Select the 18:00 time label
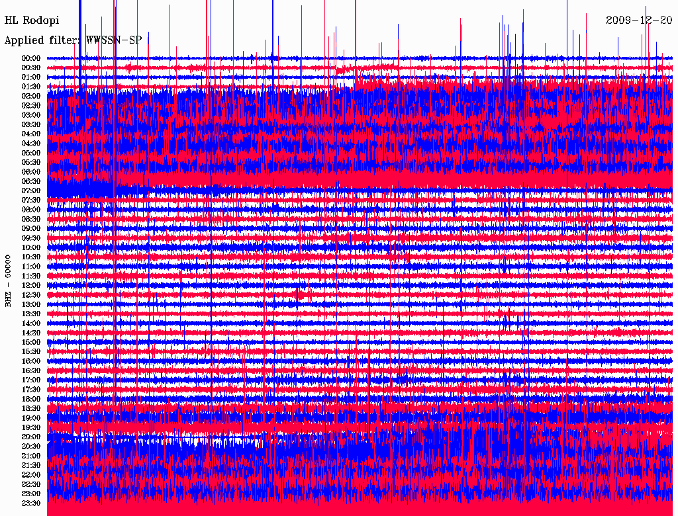 pos(31,399)
